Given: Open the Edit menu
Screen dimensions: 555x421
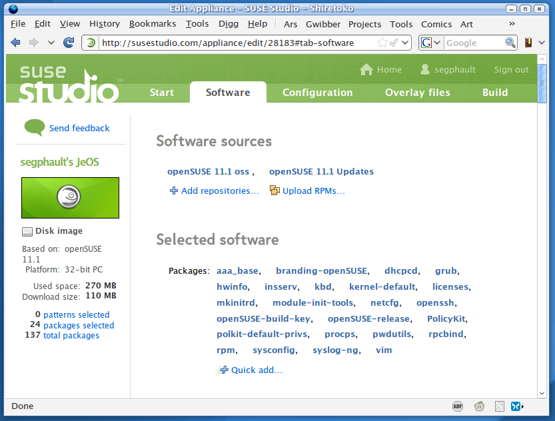Looking at the screenshot, I should pos(43,24).
